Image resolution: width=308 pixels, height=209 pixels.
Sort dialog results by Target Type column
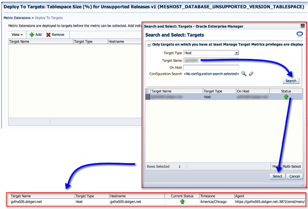(213, 91)
